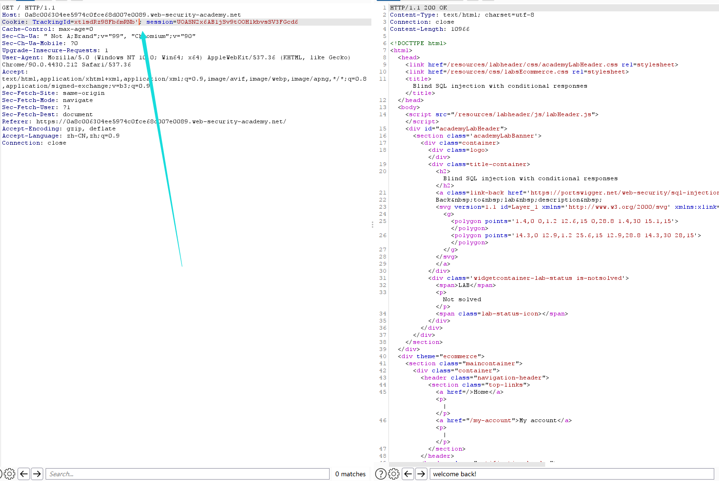Select 'Sec-Fetch-Site: same-origin' header

pos(53,93)
